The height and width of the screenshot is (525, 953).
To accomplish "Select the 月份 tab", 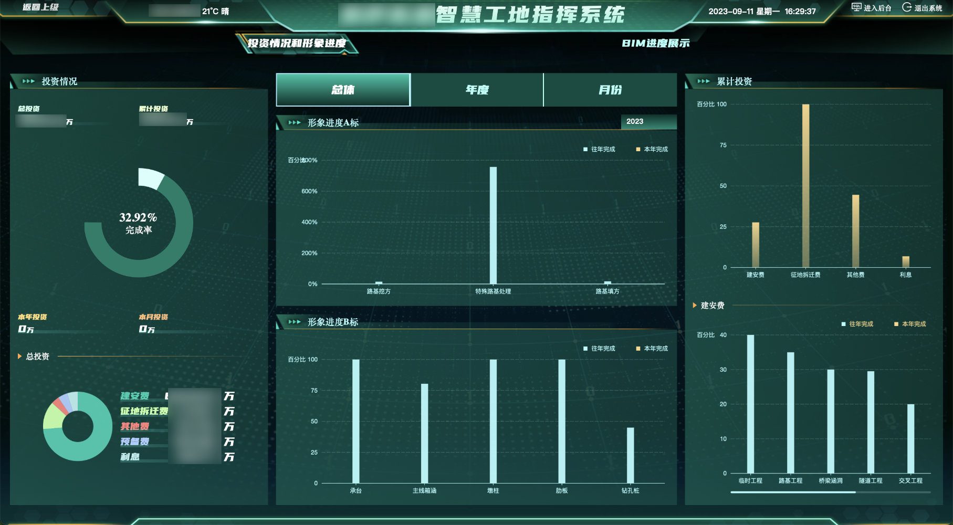I will tap(610, 90).
